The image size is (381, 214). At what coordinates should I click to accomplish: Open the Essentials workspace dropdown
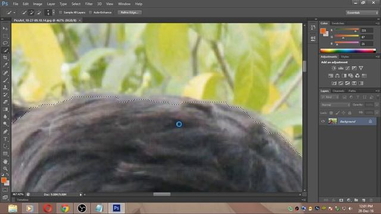tap(362, 12)
